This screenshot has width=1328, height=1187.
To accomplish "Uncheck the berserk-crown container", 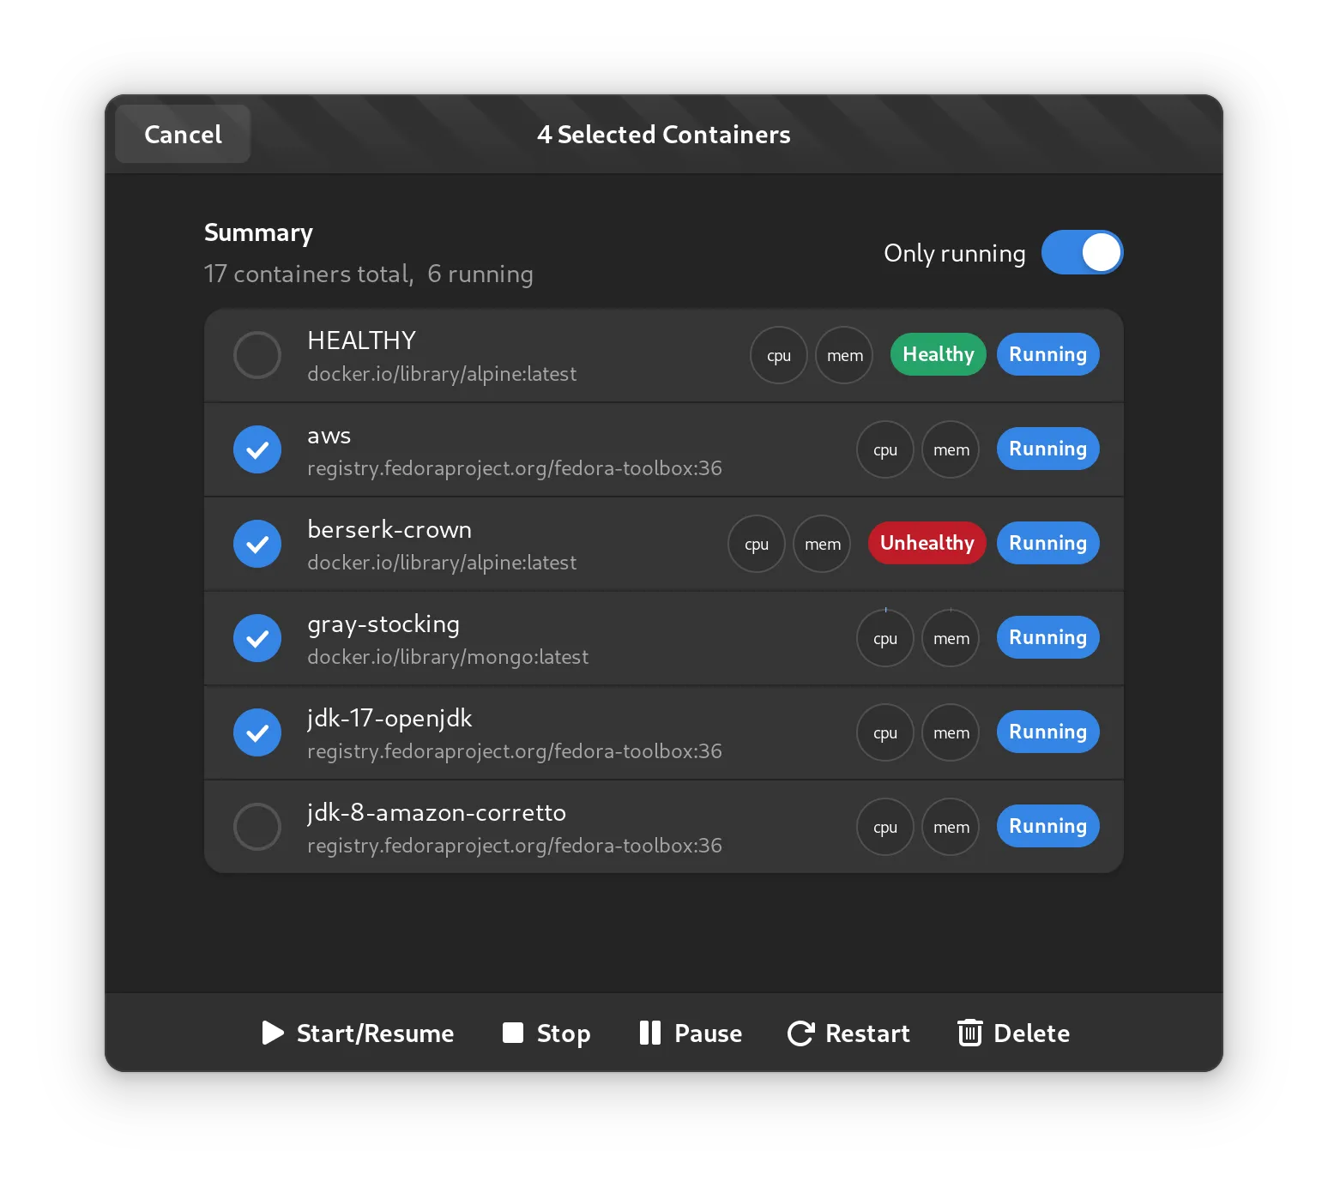I will point(257,544).
